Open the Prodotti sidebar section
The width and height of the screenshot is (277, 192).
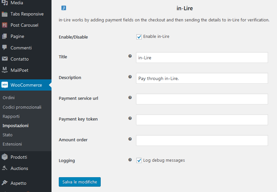click(x=18, y=157)
